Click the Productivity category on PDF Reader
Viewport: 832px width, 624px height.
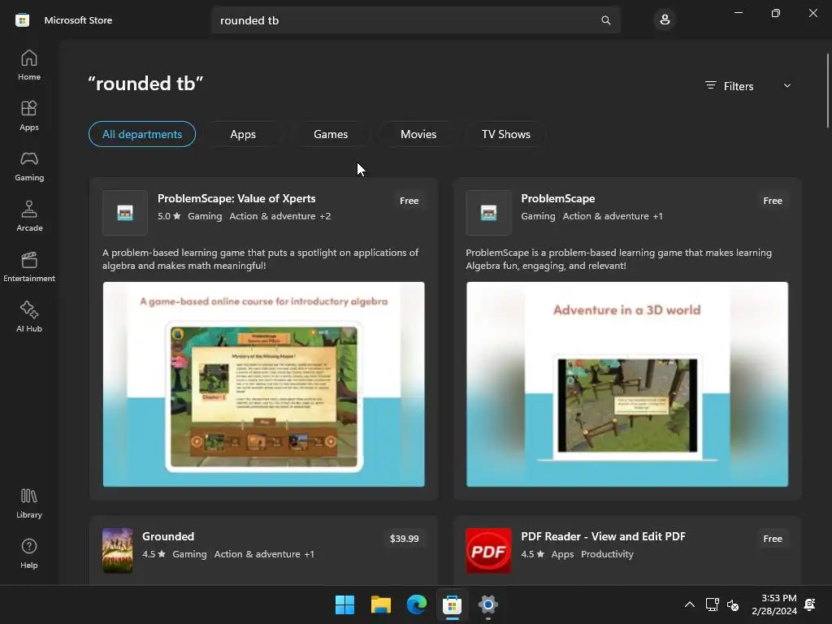coord(607,554)
